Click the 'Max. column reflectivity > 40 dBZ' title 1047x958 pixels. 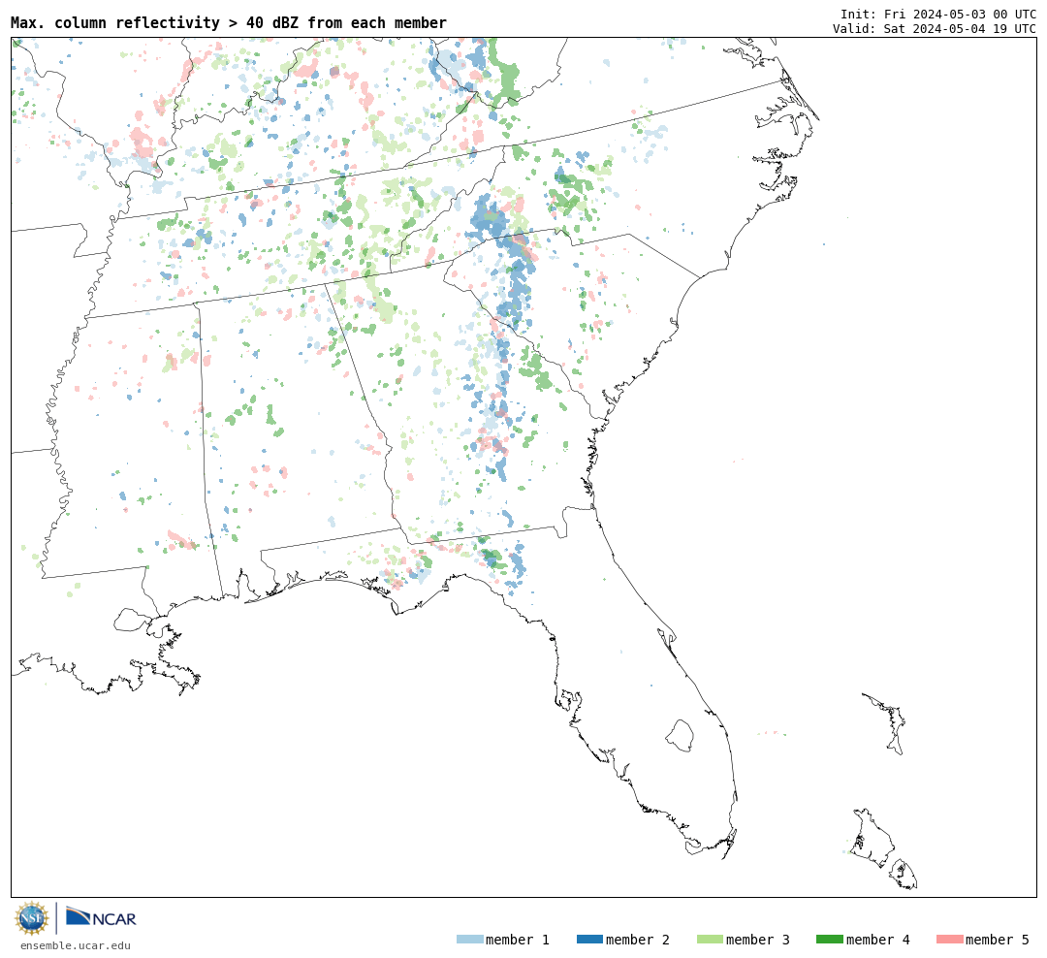[229, 22]
